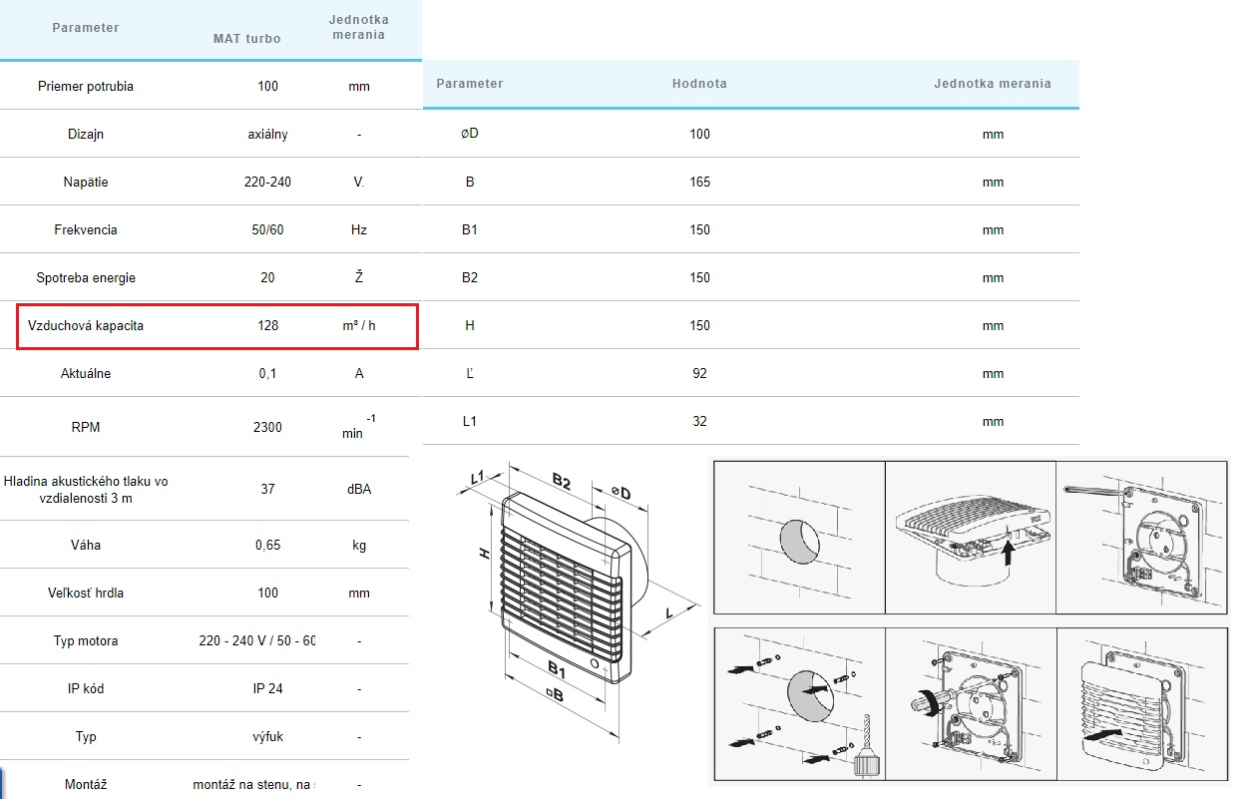
Task: Click the fan cover release diagram with upward arrow
Action: tap(970, 539)
